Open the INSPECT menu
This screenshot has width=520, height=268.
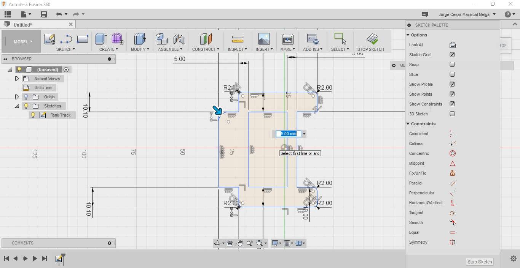238,49
